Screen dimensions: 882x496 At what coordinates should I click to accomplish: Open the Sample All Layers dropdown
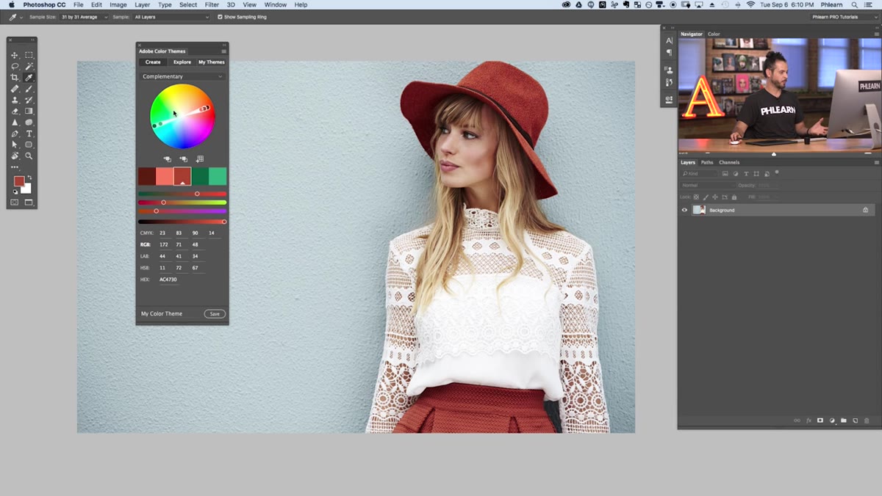click(x=172, y=16)
